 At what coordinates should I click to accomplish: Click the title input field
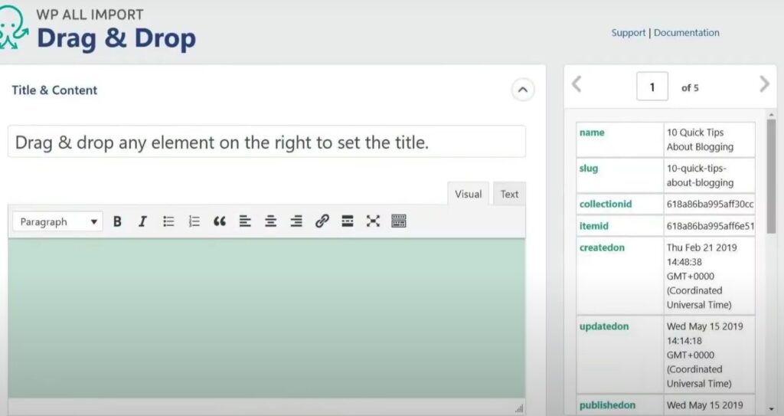click(266, 142)
